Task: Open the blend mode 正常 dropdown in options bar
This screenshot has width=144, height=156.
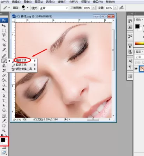Action: (54, 8)
